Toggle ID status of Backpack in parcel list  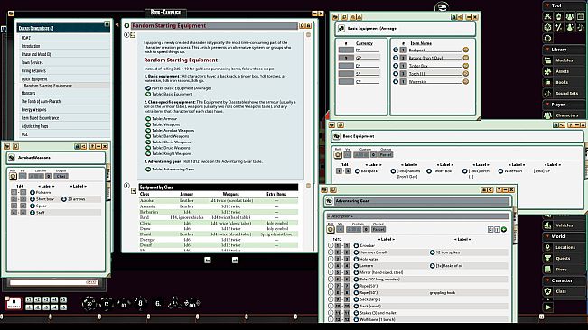click(465, 50)
